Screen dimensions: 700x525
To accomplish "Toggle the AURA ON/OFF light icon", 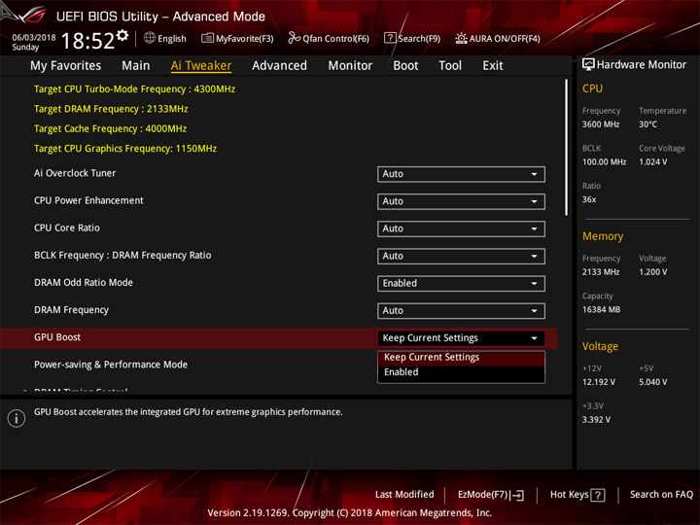I will pos(461,38).
